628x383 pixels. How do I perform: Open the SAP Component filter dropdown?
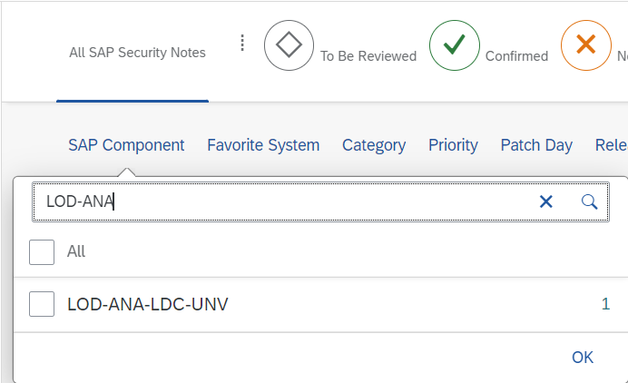[126, 145]
